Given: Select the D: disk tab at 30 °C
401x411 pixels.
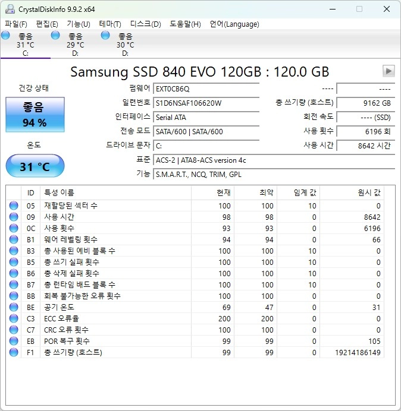Looking at the screenshot, I should [x=125, y=45].
